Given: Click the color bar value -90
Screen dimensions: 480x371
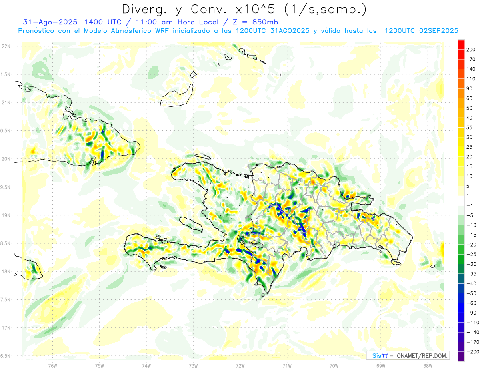Looking at the screenshot, I should (x=472, y=313).
